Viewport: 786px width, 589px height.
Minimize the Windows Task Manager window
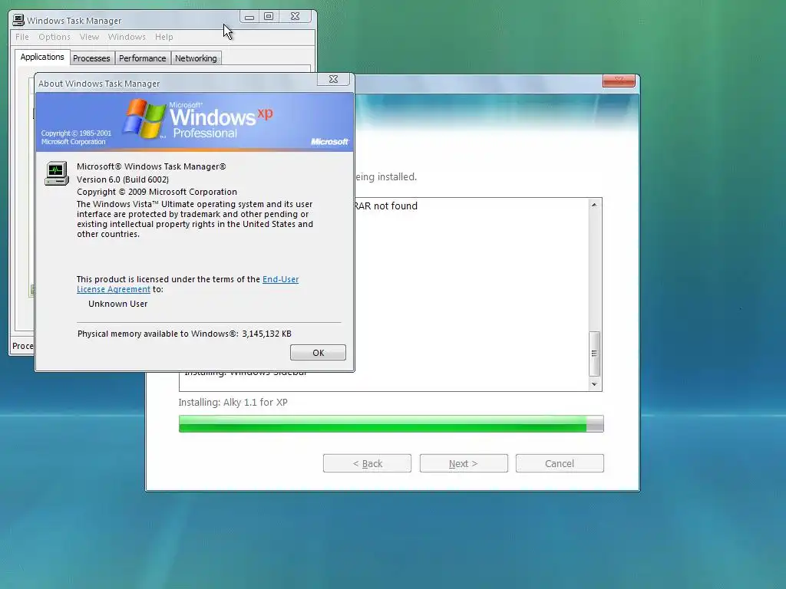pyautogui.click(x=249, y=17)
